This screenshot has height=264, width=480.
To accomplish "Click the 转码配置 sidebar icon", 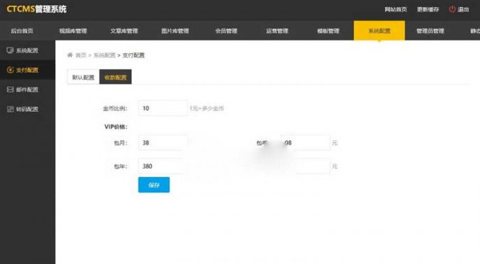I will [10, 109].
